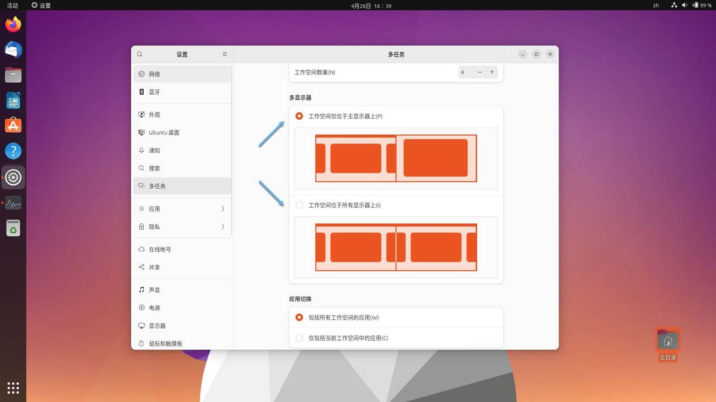Viewport: 716px width, 402px height.
Task: Decrease workspace count with minus button
Action: pos(480,72)
